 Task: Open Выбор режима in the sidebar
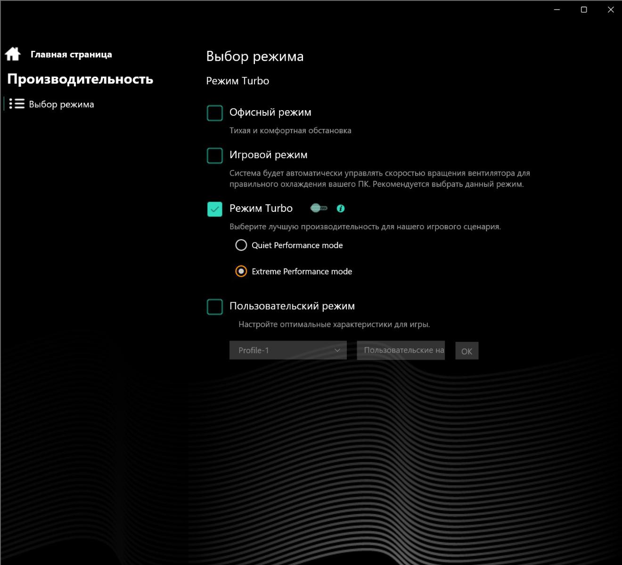(61, 104)
